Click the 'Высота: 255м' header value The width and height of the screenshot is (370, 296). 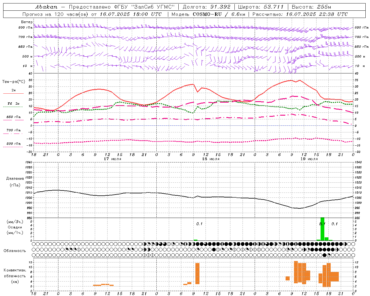tap(311, 7)
